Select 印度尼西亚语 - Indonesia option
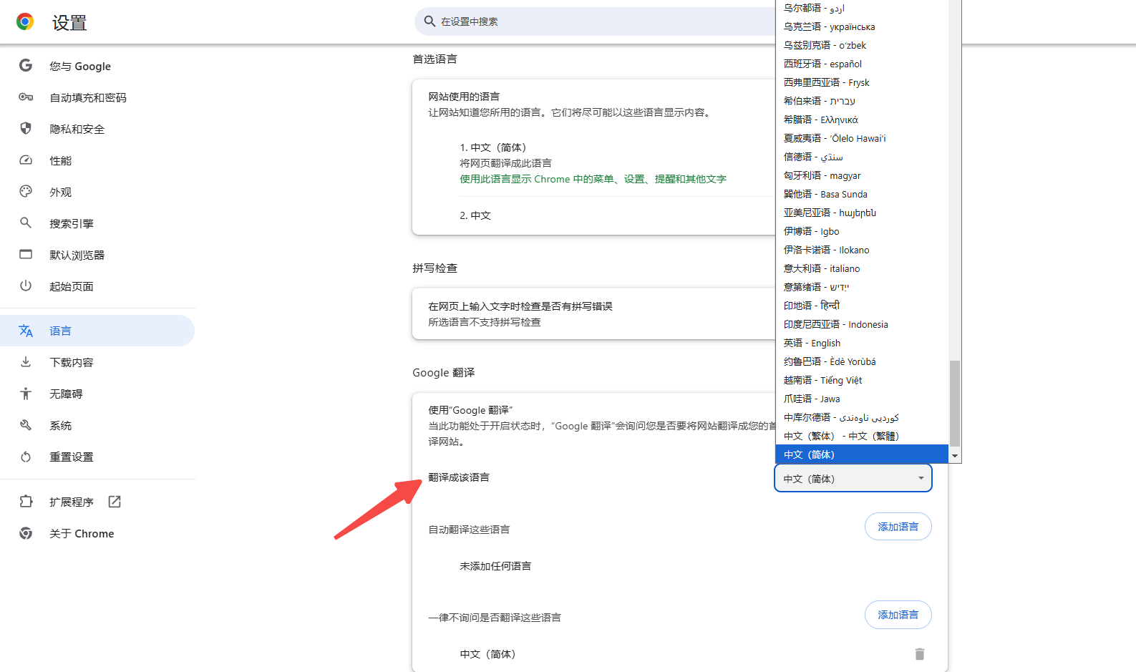Image resolution: width=1136 pixels, height=672 pixels. click(x=862, y=324)
